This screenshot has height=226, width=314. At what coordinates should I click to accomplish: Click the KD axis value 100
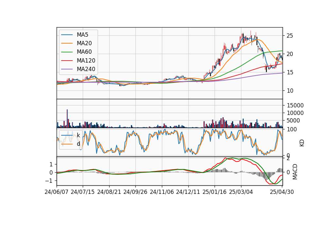pos(292,129)
